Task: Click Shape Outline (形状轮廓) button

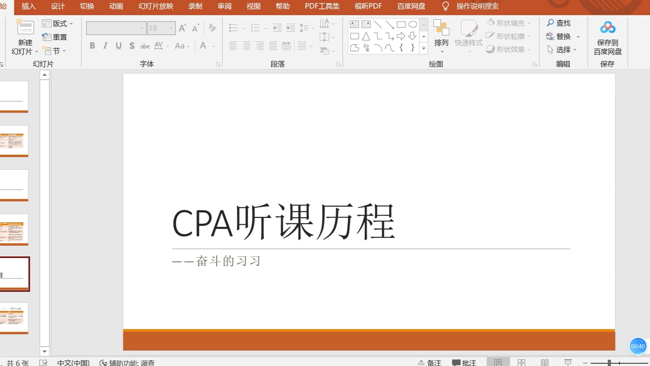Action: (509, 36)
